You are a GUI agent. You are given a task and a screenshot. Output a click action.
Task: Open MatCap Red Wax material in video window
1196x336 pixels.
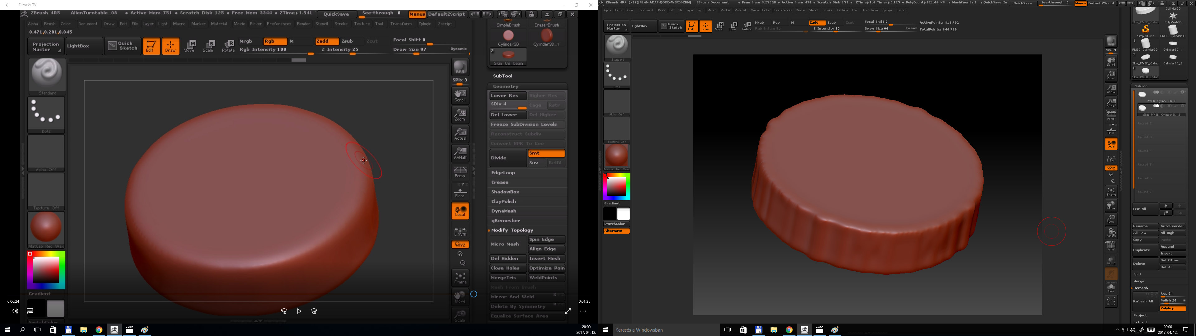[x=46, y=230]
